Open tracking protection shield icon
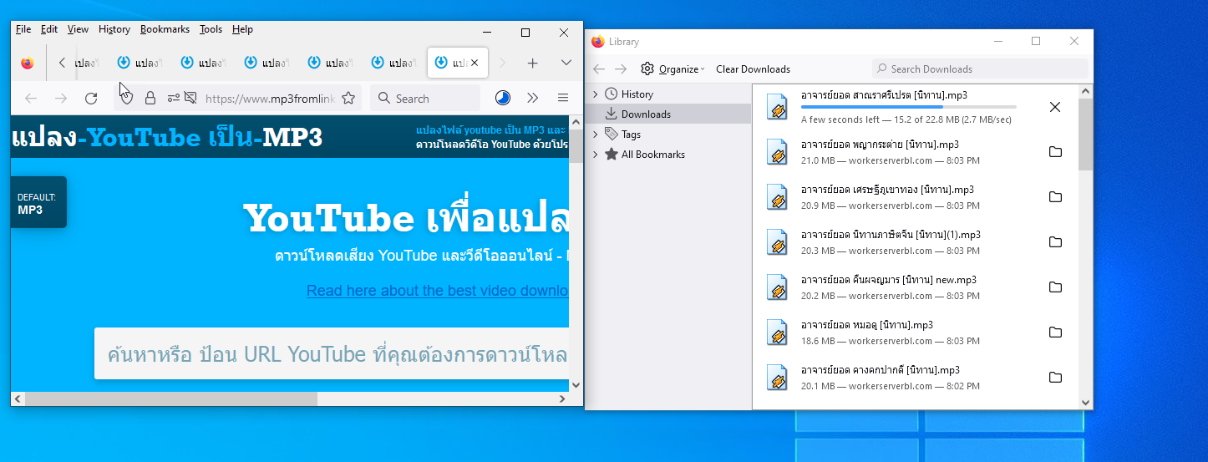This screenshot has height=462, width=1208. pyautogui.click(x=127, y=99)
